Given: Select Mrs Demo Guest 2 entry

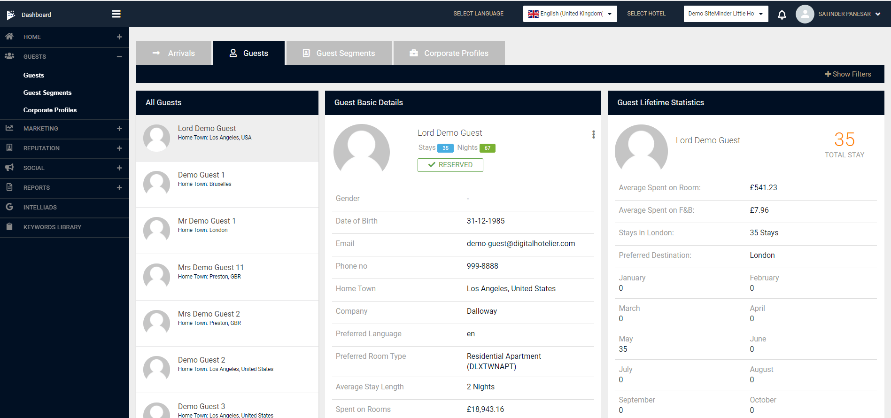Looking at the screenshot, I should [227, 323].
